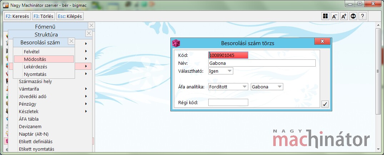Click the Struktúra panel header
Image resolution: width=384 pixels, height=155 pixels.
point(46,35)
